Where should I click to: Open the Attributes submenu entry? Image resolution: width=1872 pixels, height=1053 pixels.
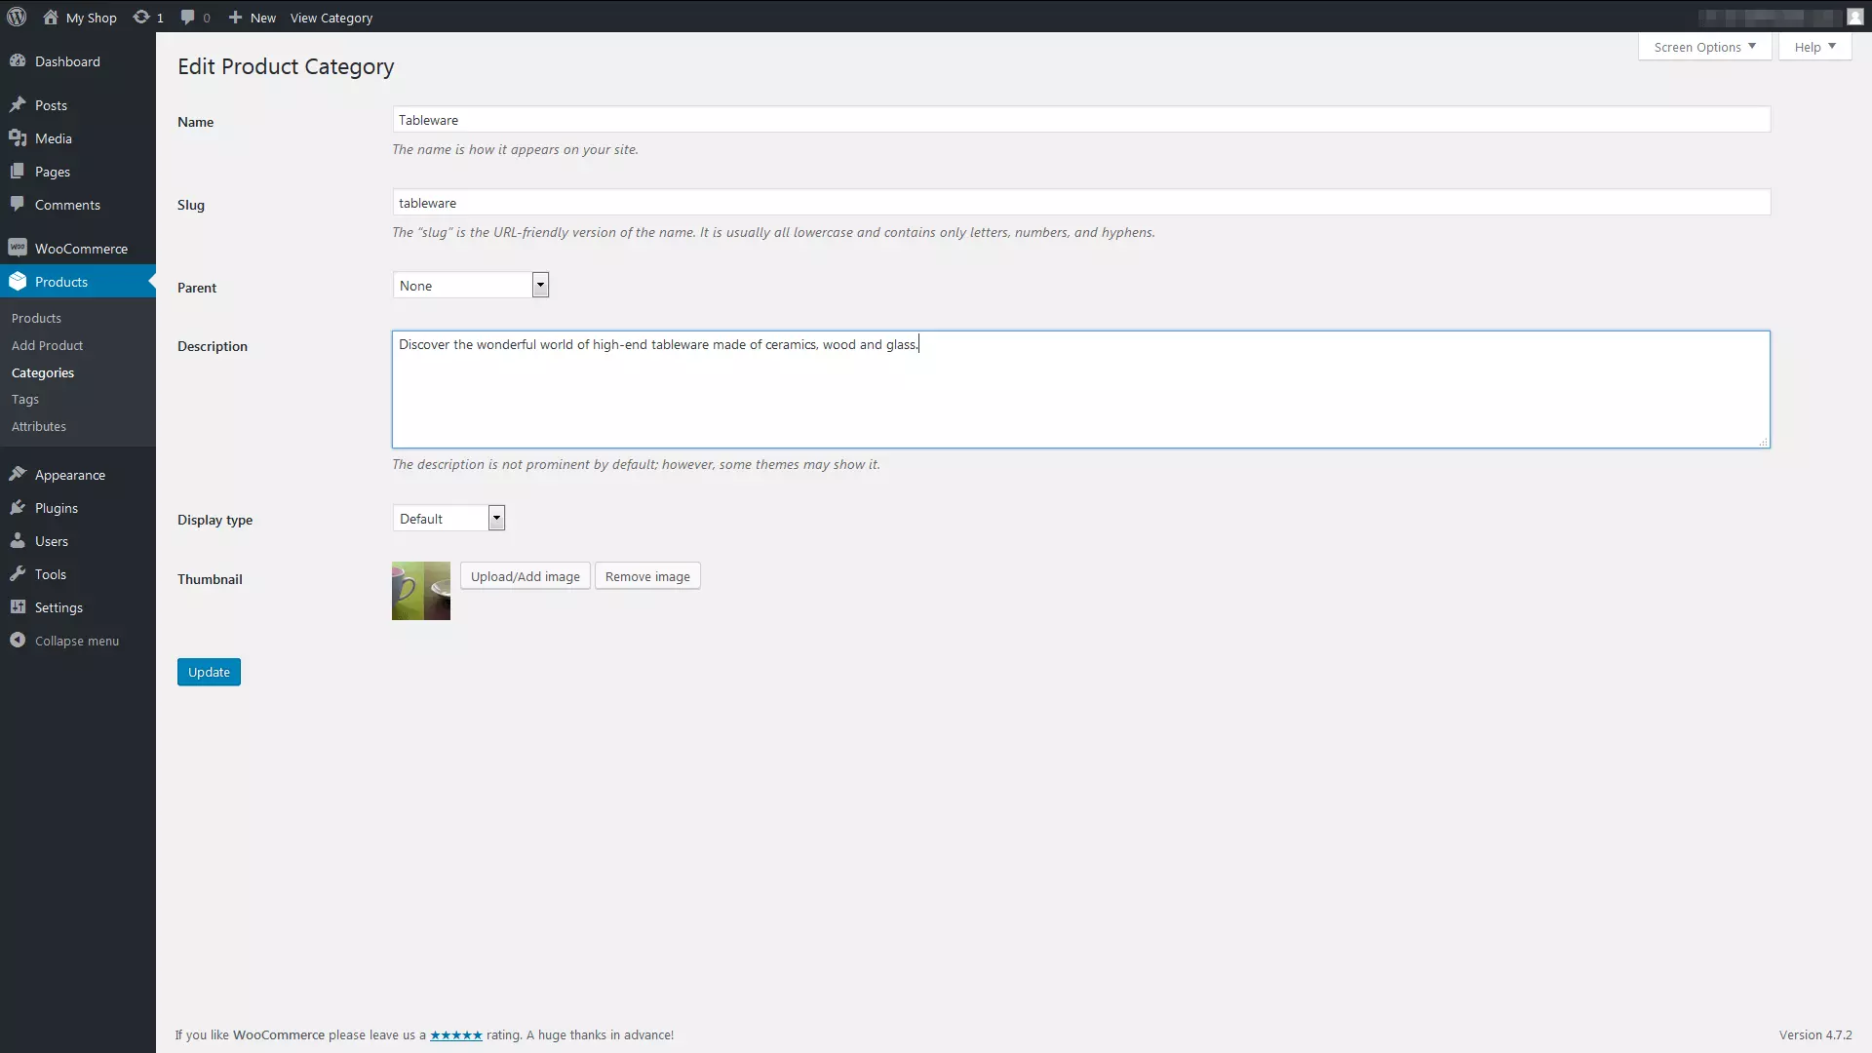(39, 426)
